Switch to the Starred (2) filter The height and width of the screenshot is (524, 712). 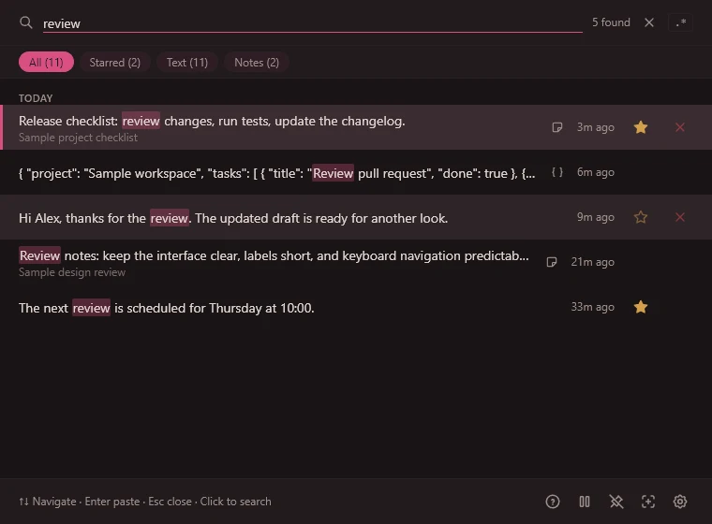point(115,62)
